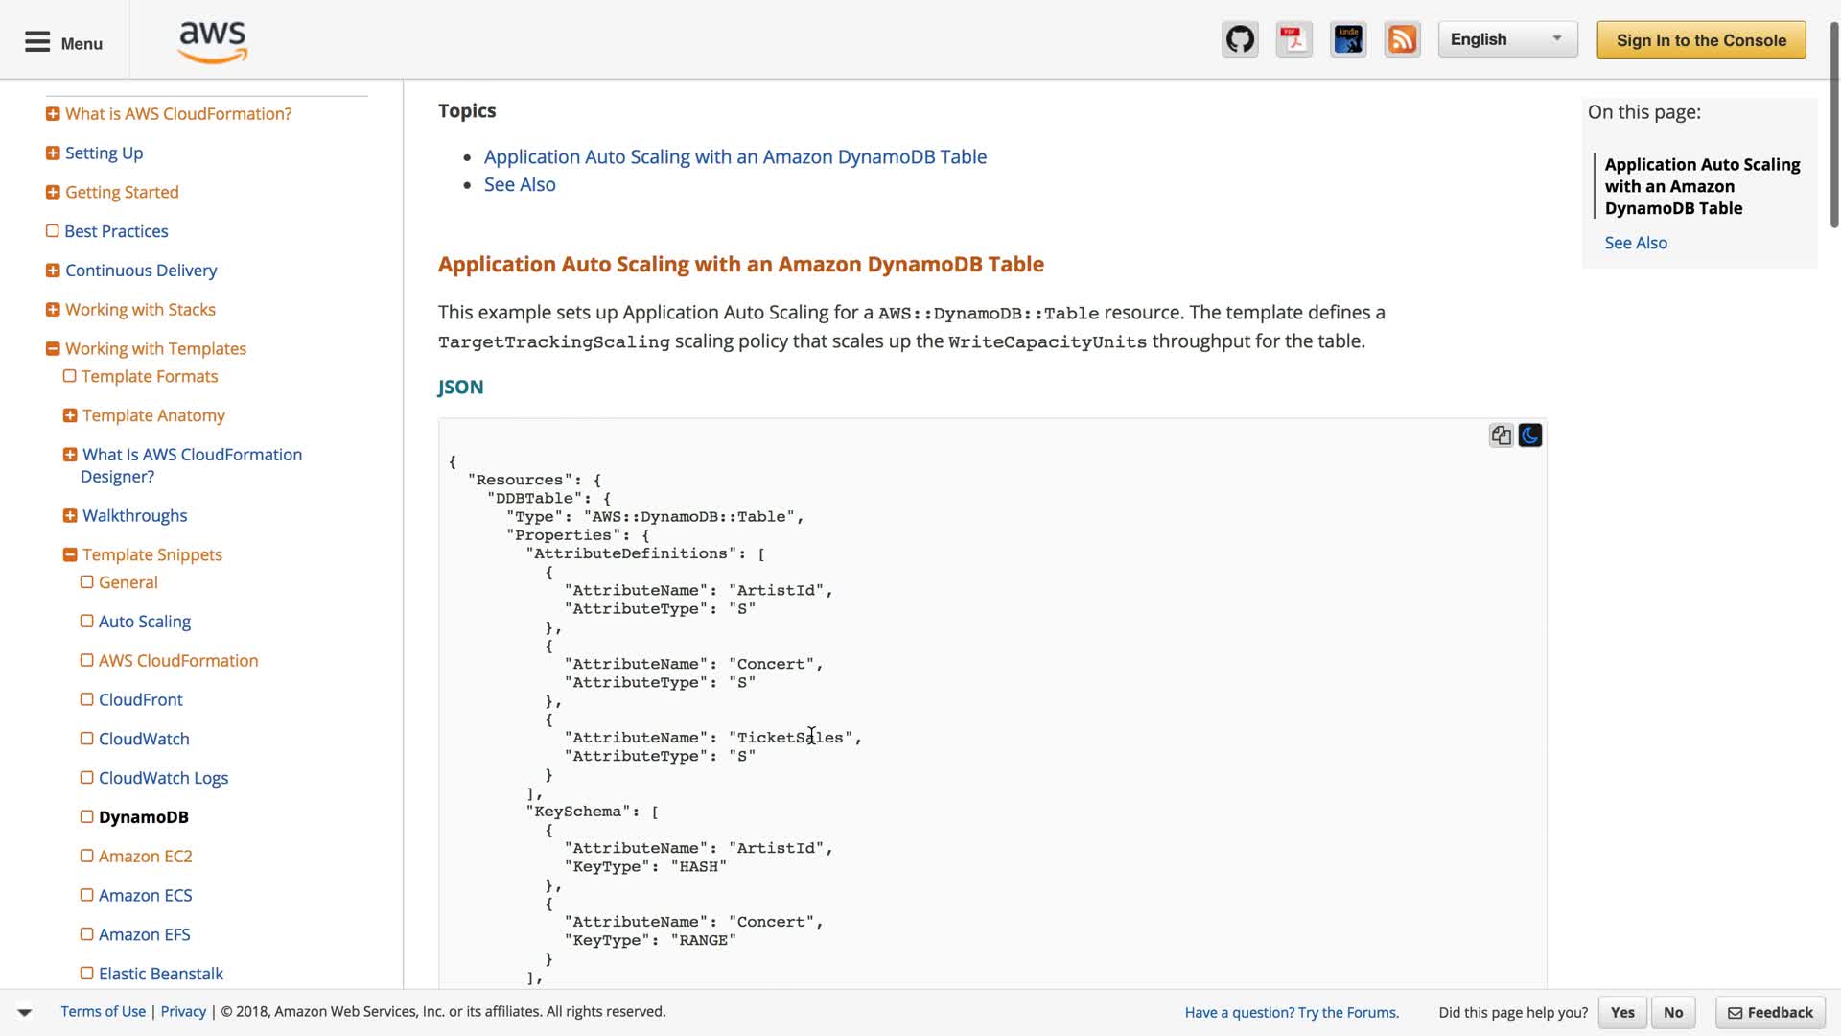
Task: Collapse Working with Templates section
Action: tap(53, 349)
